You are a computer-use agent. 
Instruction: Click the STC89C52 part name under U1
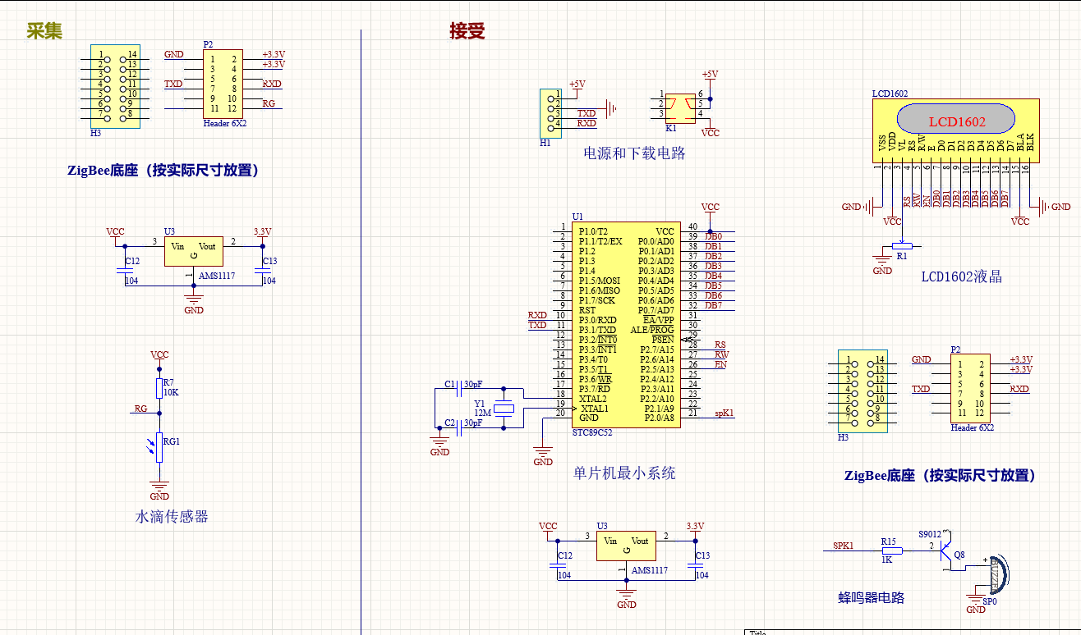(x=592, y=432)
